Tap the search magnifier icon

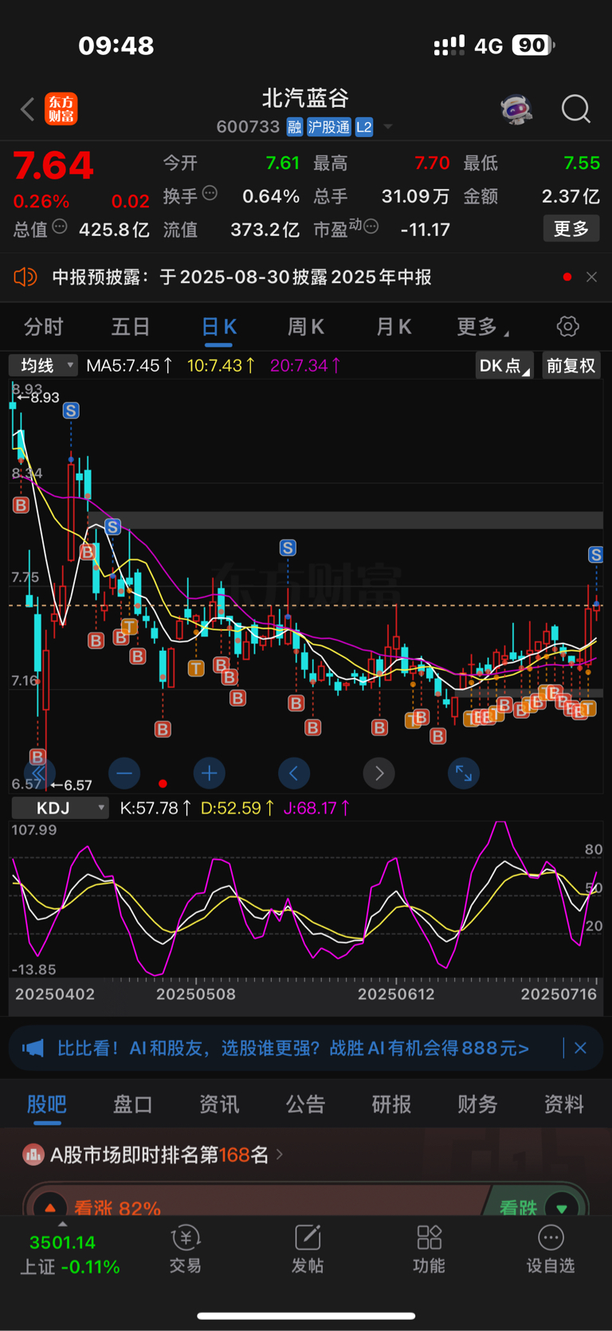[575, 109]
